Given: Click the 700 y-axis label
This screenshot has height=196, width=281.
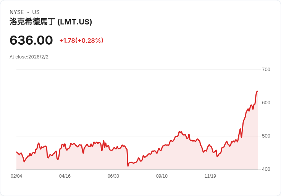Looking at the screenshot, I should pyautogui.click(x=266, y=70).
